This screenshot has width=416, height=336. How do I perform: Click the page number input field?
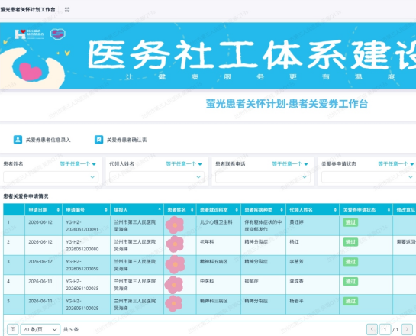coord(385,329)
